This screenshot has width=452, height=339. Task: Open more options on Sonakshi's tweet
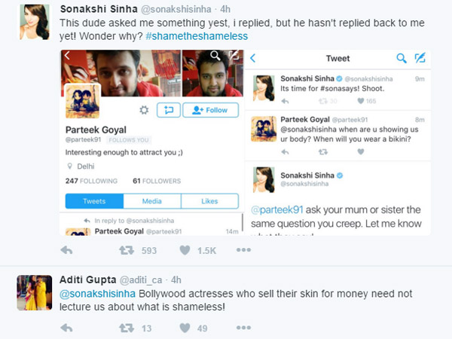[243, 249]
